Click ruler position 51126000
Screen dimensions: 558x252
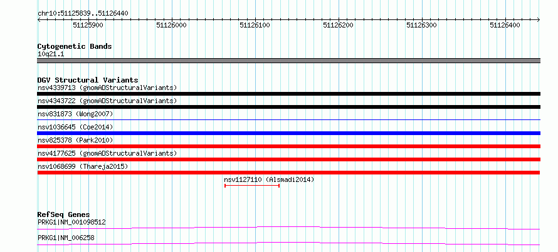pyautogui.click(x=172, y=25)
